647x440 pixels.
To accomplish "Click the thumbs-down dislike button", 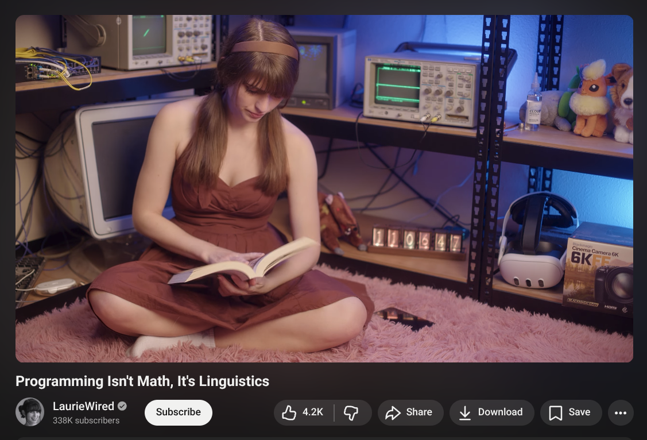I will tap(353, 412).
